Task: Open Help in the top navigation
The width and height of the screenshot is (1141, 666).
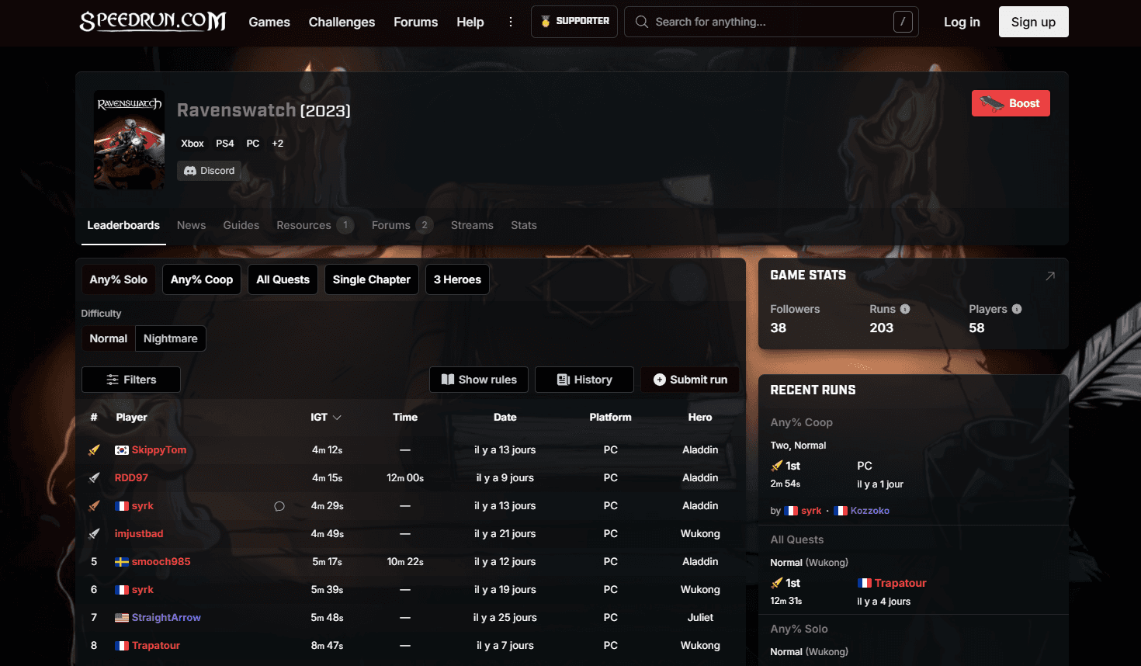Action: pyautogui.click(x=470, y=22)
